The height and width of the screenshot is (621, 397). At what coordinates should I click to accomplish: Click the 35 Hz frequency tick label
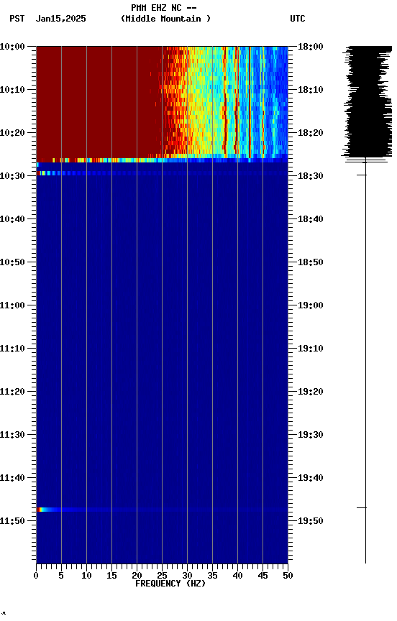[x=212, y=576]
